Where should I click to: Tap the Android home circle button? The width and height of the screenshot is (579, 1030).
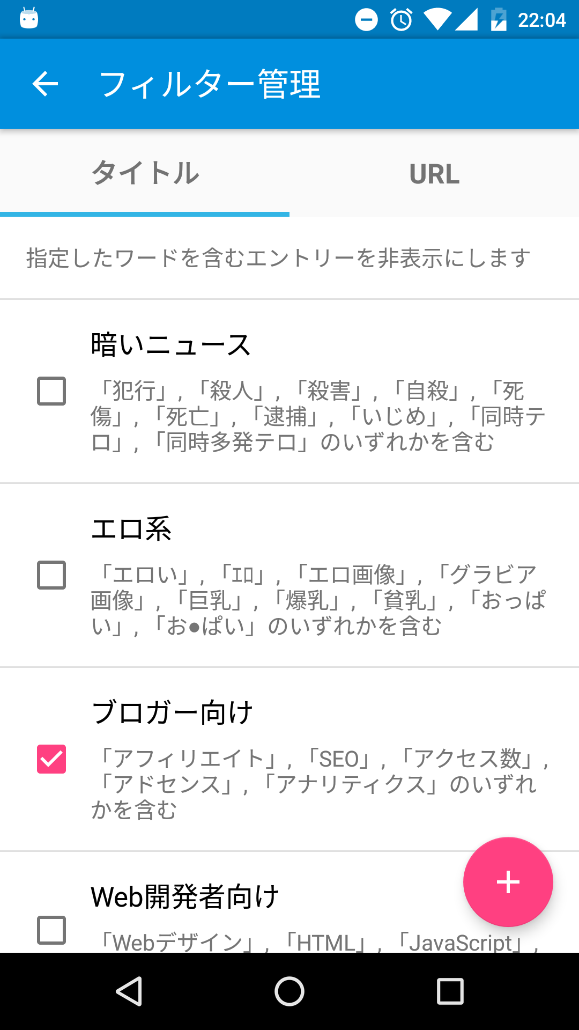click(289, 991)
